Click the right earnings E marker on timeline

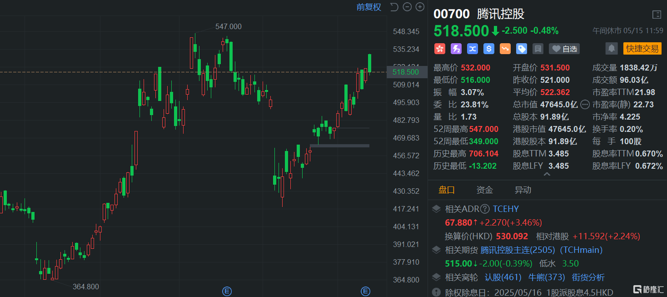click(365, 291)
